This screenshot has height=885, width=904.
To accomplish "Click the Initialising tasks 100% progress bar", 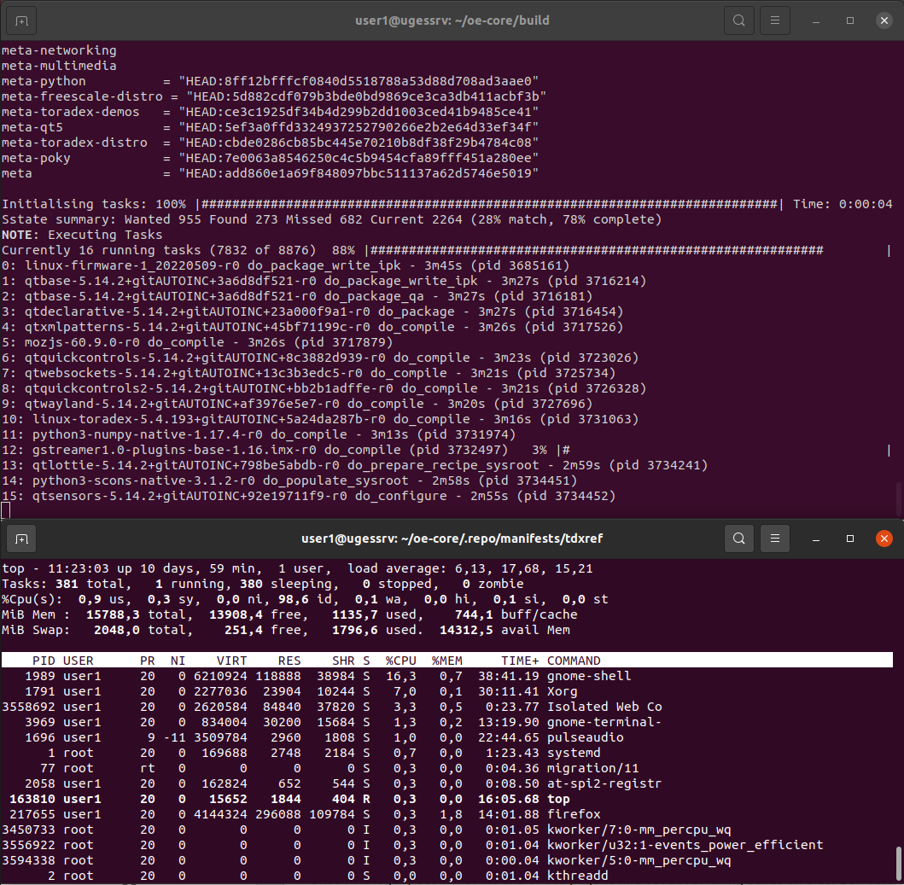I will coord(489,204).
